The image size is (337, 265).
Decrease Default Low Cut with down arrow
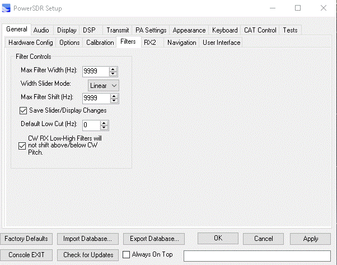pos(104,128)
